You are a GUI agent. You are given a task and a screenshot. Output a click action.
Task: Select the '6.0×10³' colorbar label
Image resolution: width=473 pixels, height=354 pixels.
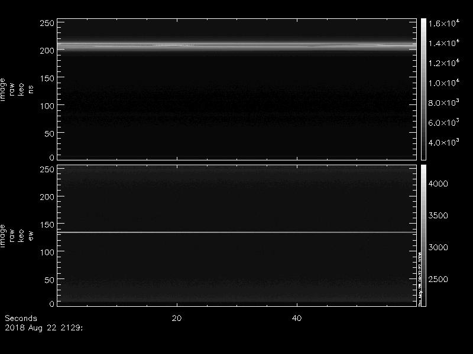click(444, 123)
